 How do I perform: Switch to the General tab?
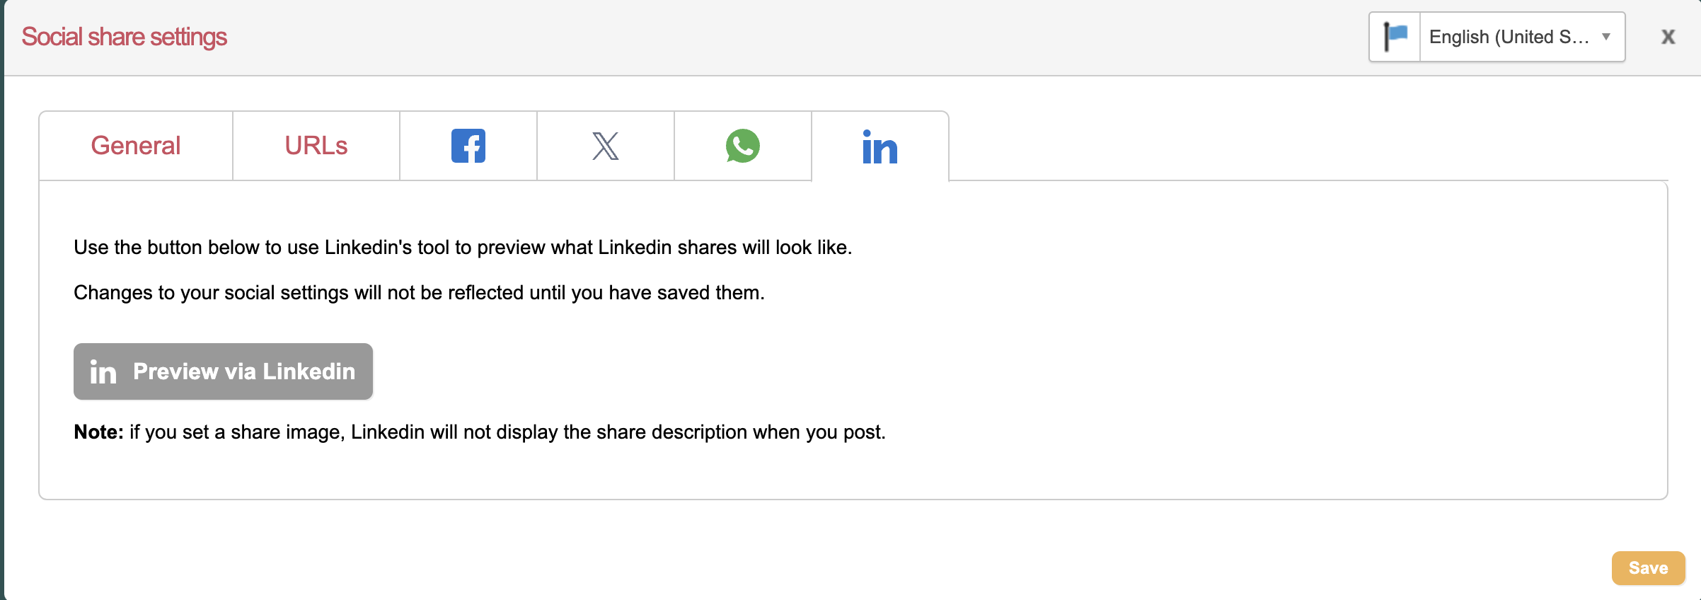coord(136,146)
